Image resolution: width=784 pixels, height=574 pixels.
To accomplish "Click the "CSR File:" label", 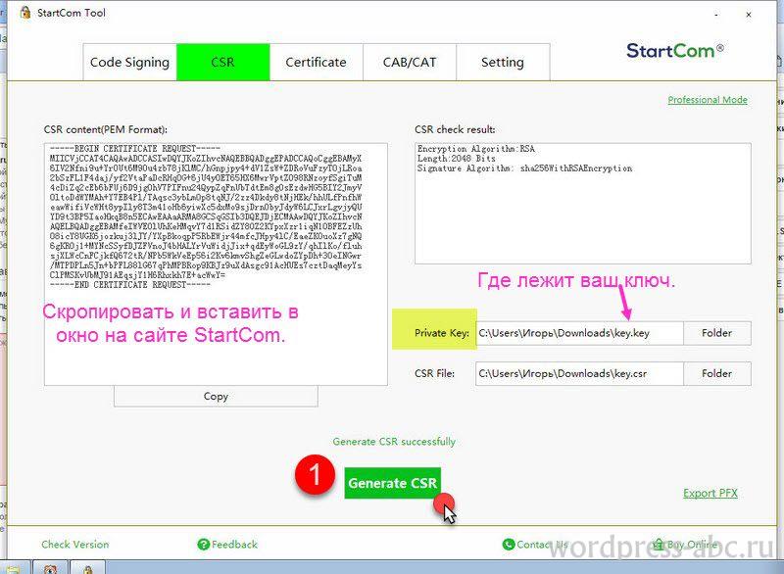I will point(434,373).
